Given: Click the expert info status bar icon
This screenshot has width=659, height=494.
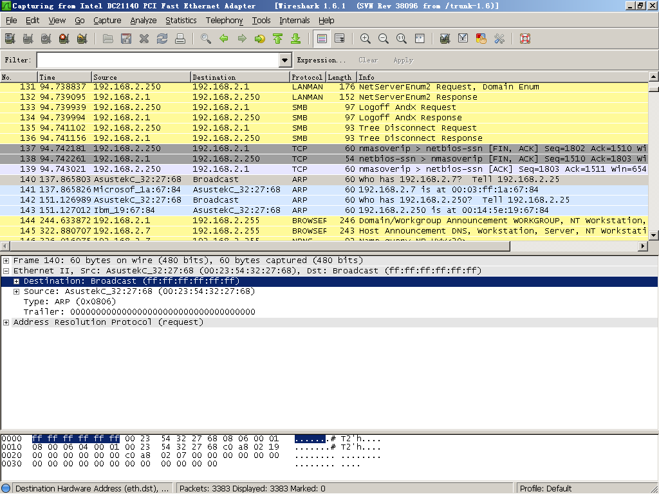Looking at the screenshot, I should tap(6, 489).
